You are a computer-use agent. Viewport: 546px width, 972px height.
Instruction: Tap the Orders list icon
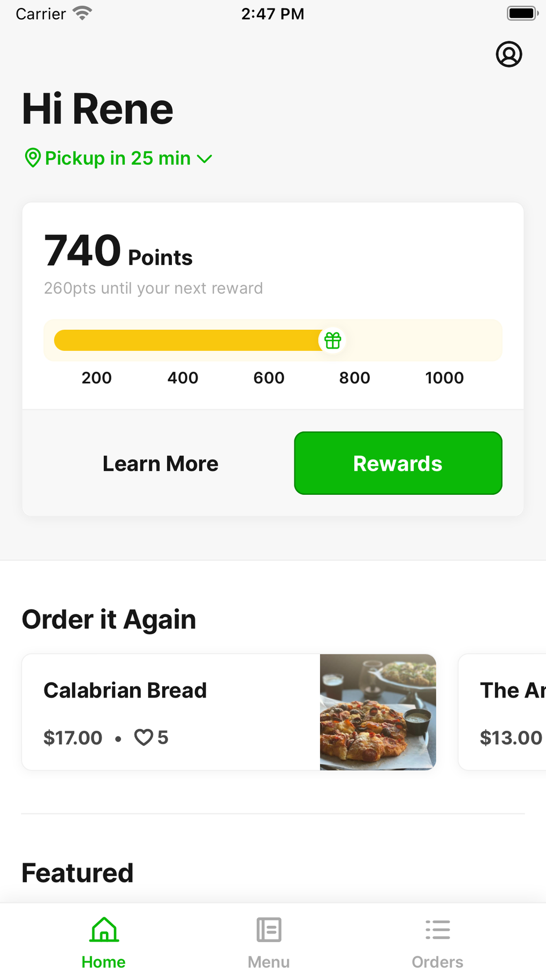tap(437, 930)
